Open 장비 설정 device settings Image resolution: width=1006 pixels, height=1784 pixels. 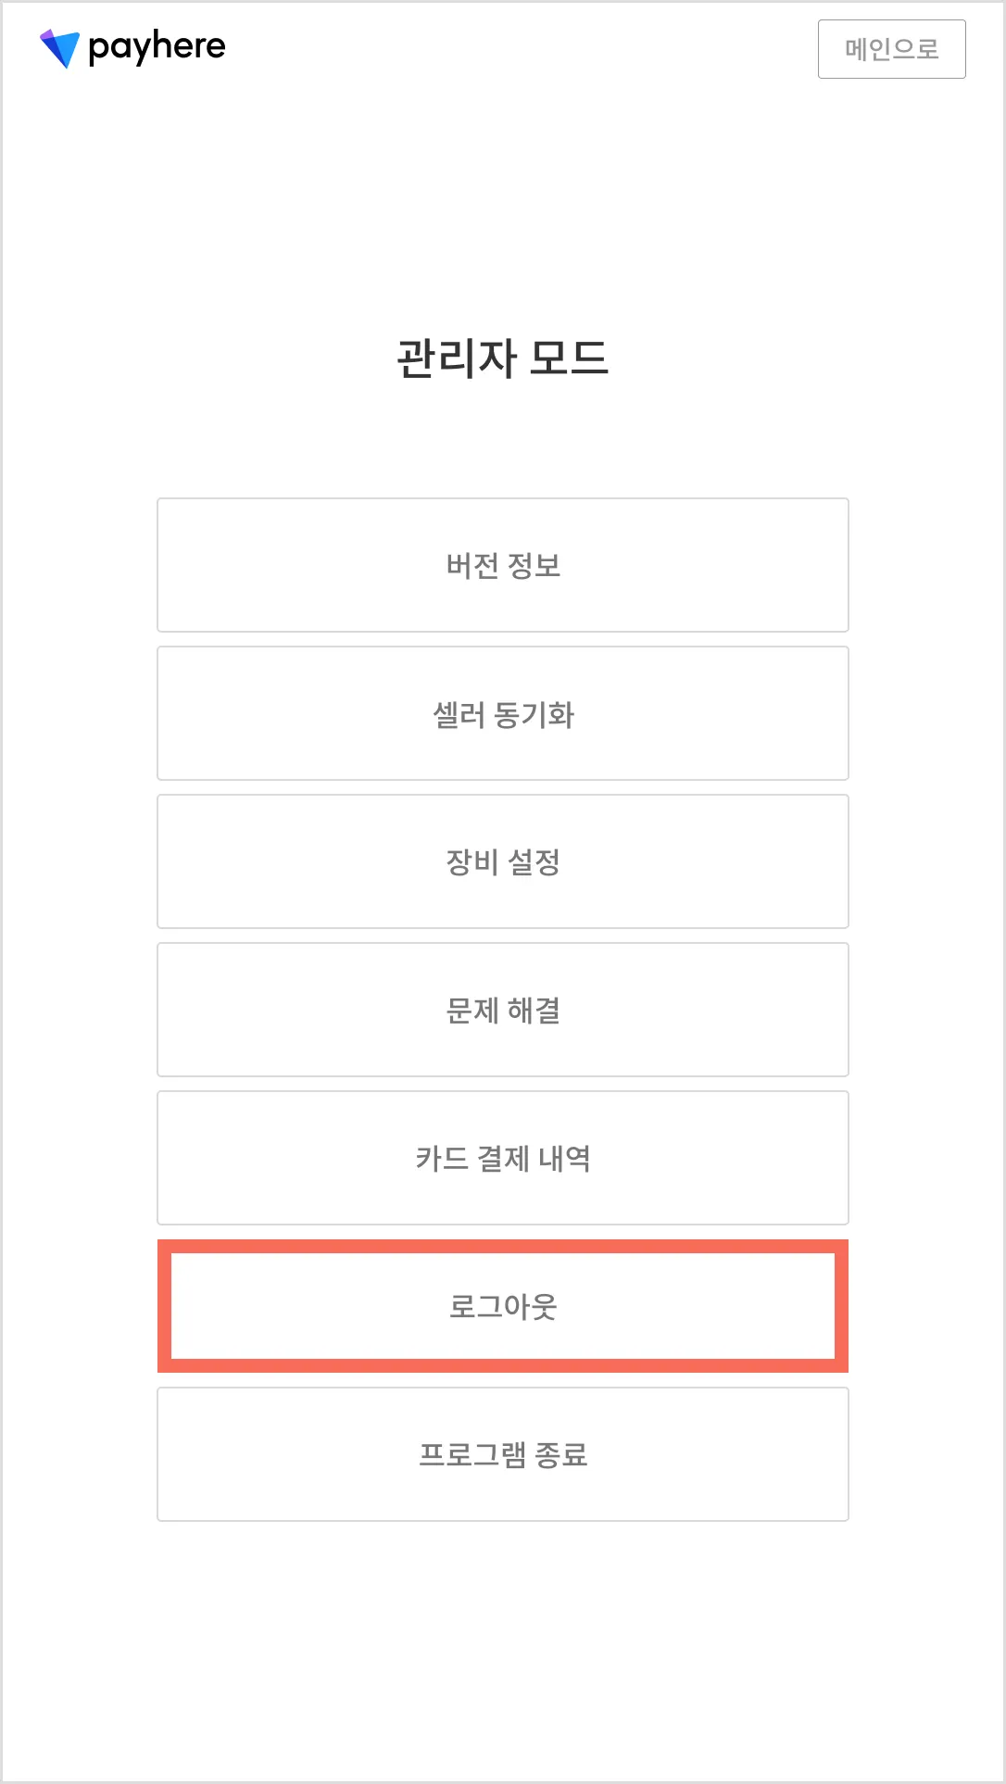click(503, 861)
